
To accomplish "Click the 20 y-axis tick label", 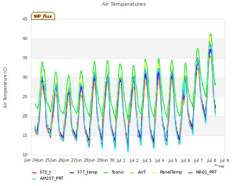I will click(x=25, y=116).
